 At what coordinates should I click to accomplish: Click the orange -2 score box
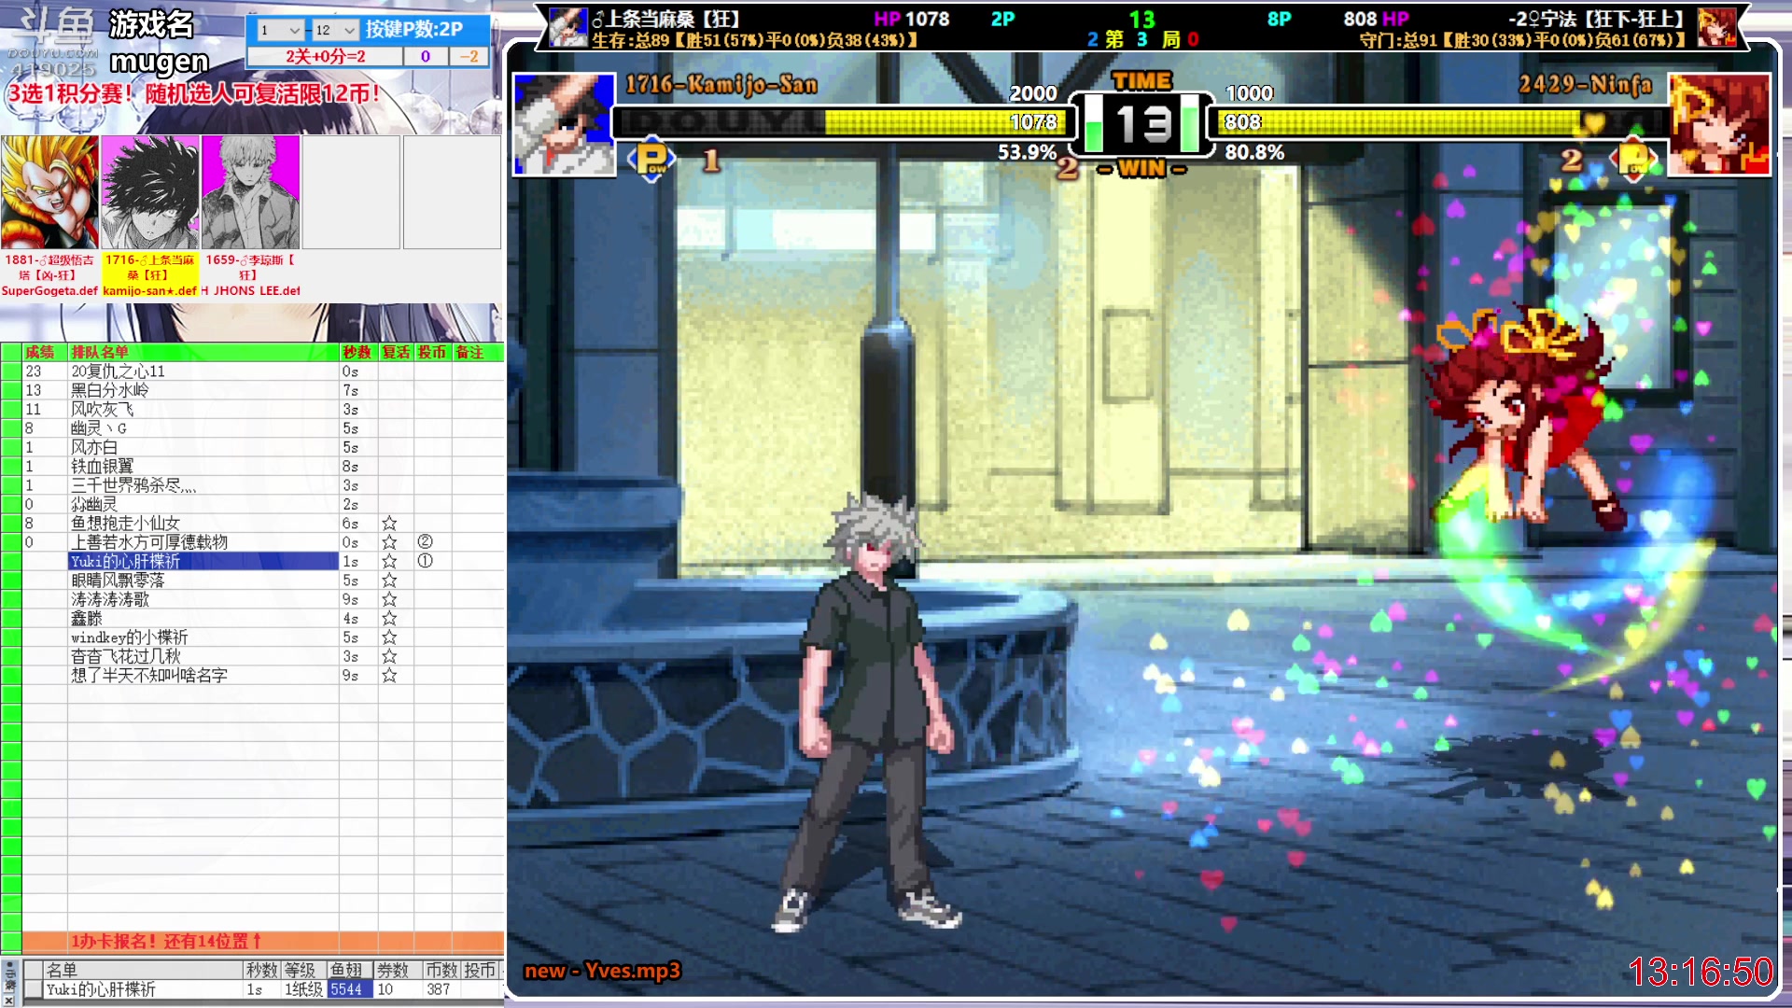(469, 56)
